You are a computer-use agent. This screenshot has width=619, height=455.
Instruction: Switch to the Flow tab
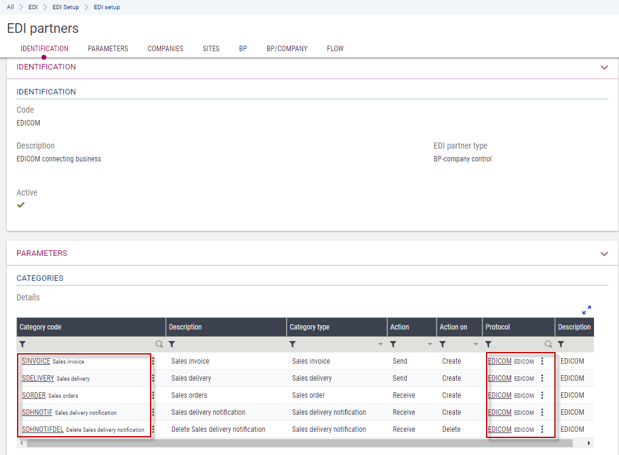click(x=335, y=49)
